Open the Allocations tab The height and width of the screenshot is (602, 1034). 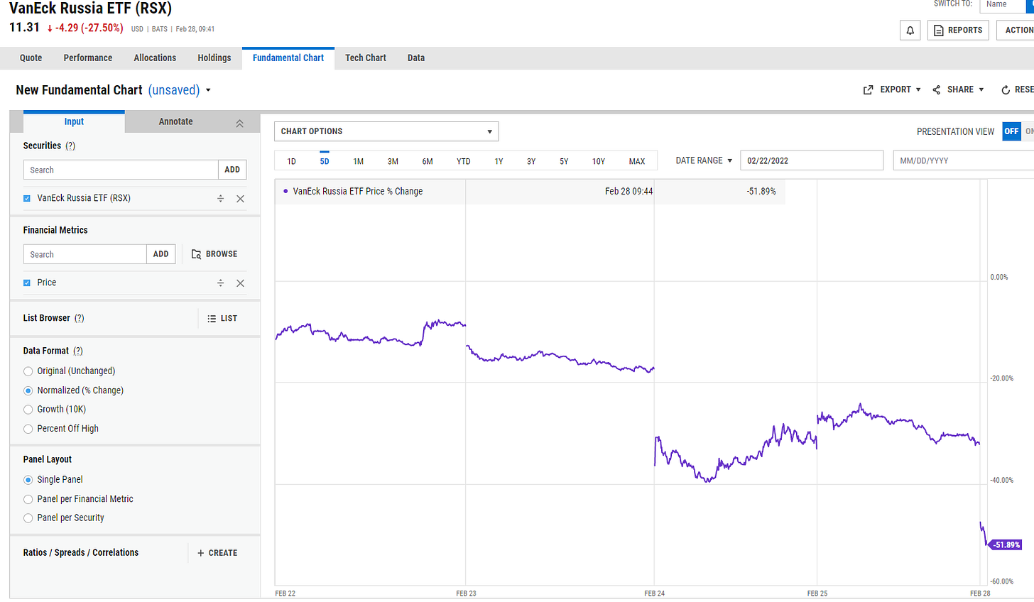(x=155, y=58)
